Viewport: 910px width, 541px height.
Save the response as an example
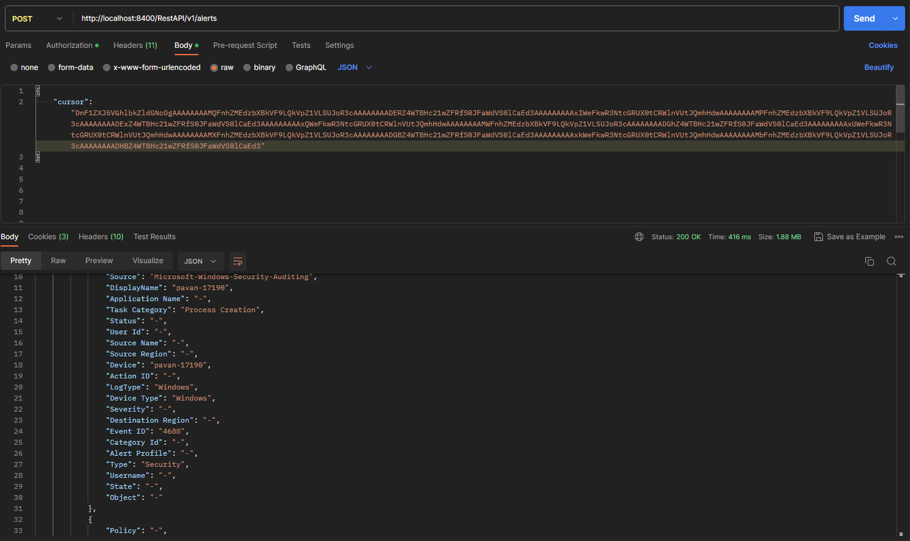849,236
